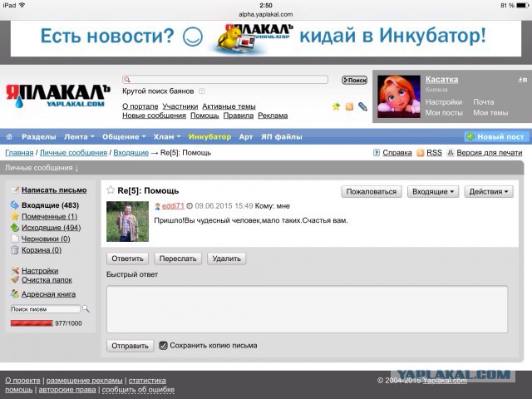Click the logout icon in the Касатка profile panel
The width and height of the screenshot is (532, 399).
(522, 80)
